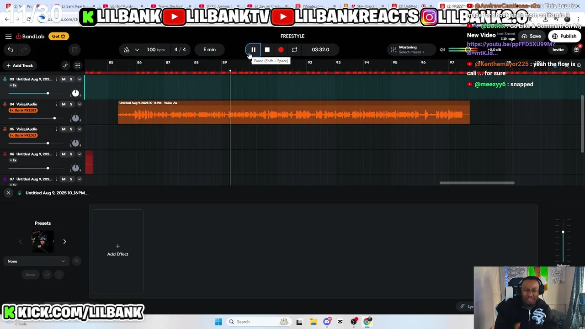Click the preset artwork thumbnail
This screenshot has height=329, width=585.
43,241
